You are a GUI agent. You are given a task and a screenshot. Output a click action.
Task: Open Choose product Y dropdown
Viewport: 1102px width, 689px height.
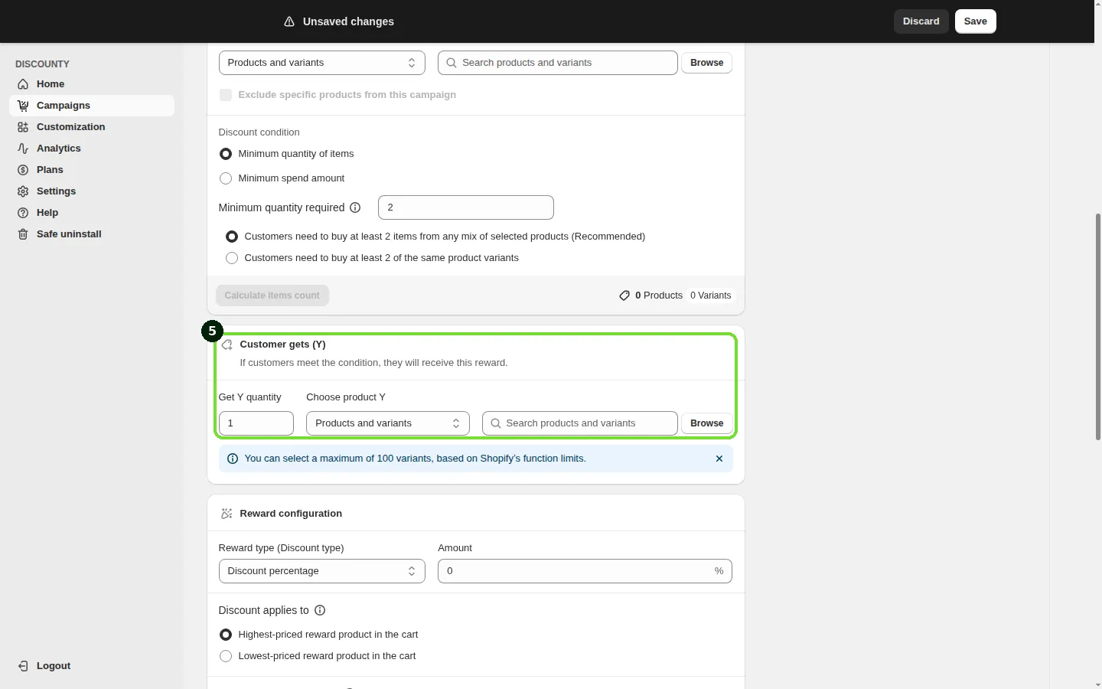pyautogui.click(x=388, y=423)
